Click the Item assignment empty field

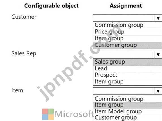pyautogui.click(x=123, y=91)
